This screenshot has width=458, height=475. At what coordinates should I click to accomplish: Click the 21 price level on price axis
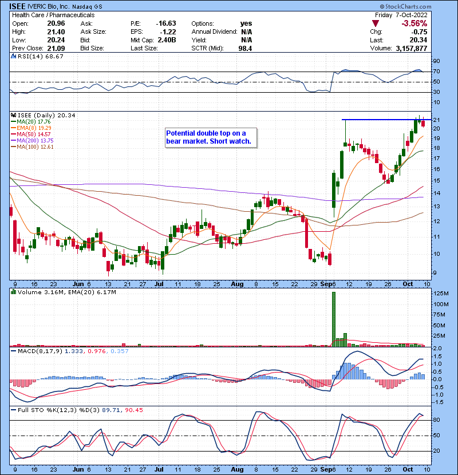coord(436,120)
